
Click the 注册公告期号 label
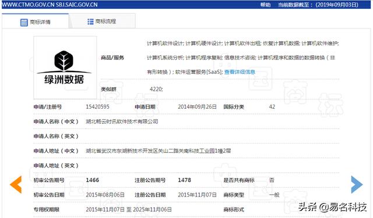150,180
